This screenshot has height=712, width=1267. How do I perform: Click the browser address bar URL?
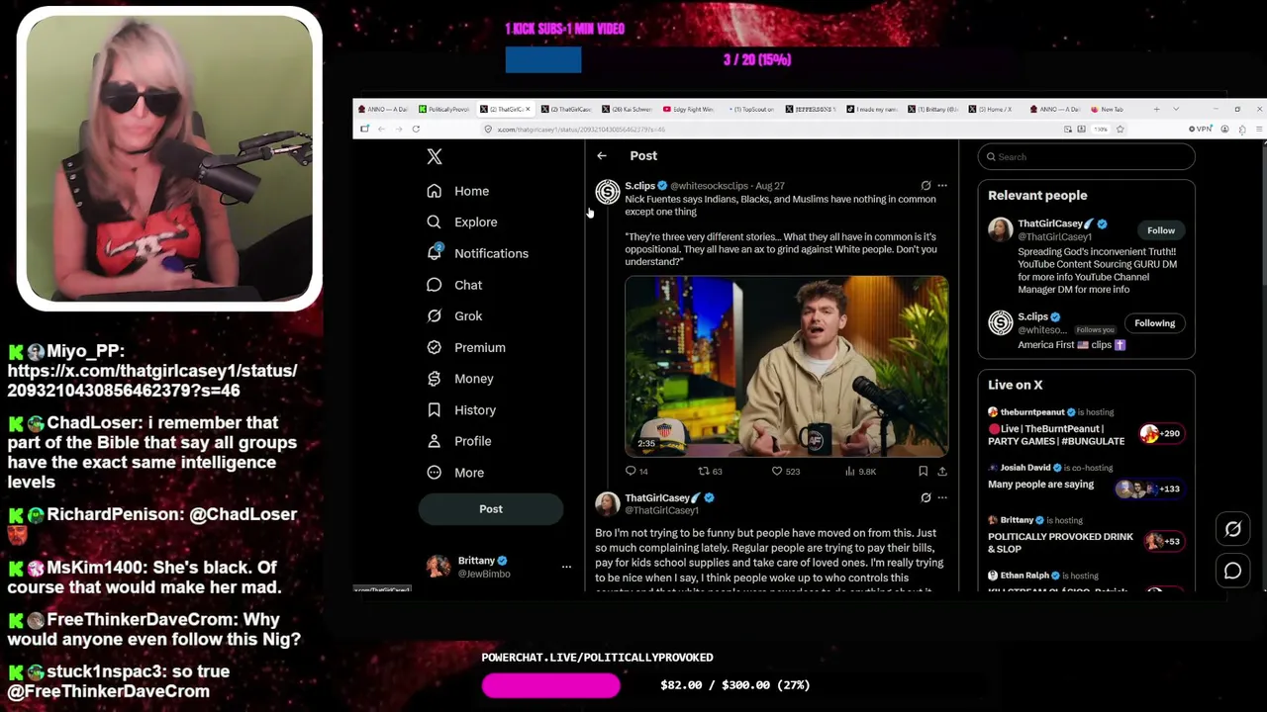pyautogui.click(x=581, y=130)
